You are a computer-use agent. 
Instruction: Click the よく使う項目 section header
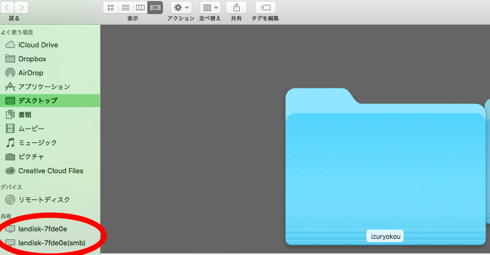[x=17, y=32]
